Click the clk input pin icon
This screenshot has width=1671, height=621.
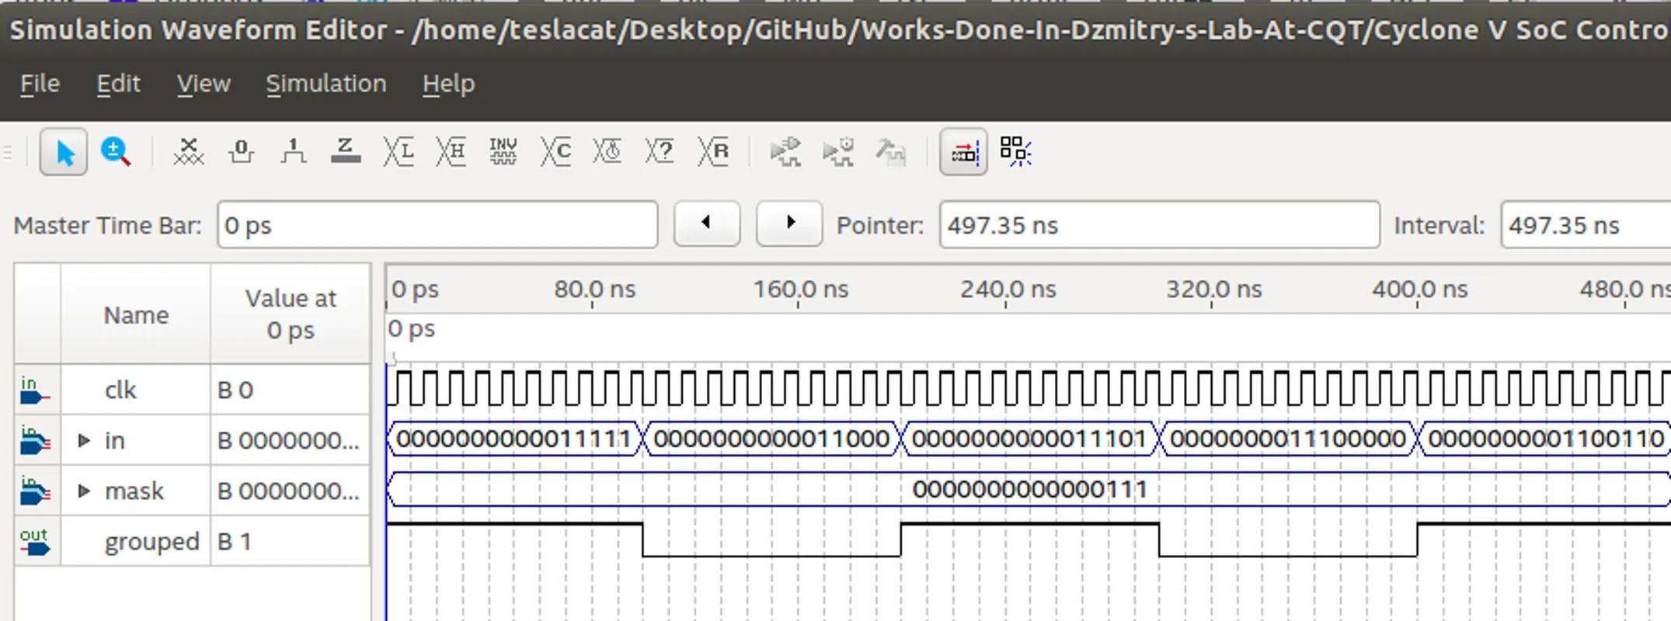pyautogui.click(x=35, y=390)
